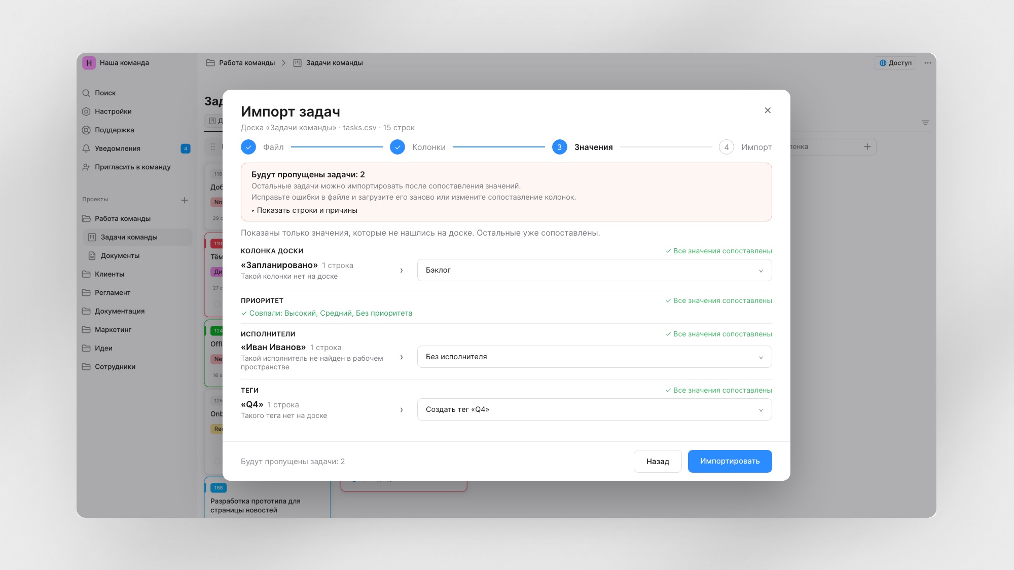Select Задачи команды board in sidebar
This screenshot has width=1014, height=570.
coord(138,237)
